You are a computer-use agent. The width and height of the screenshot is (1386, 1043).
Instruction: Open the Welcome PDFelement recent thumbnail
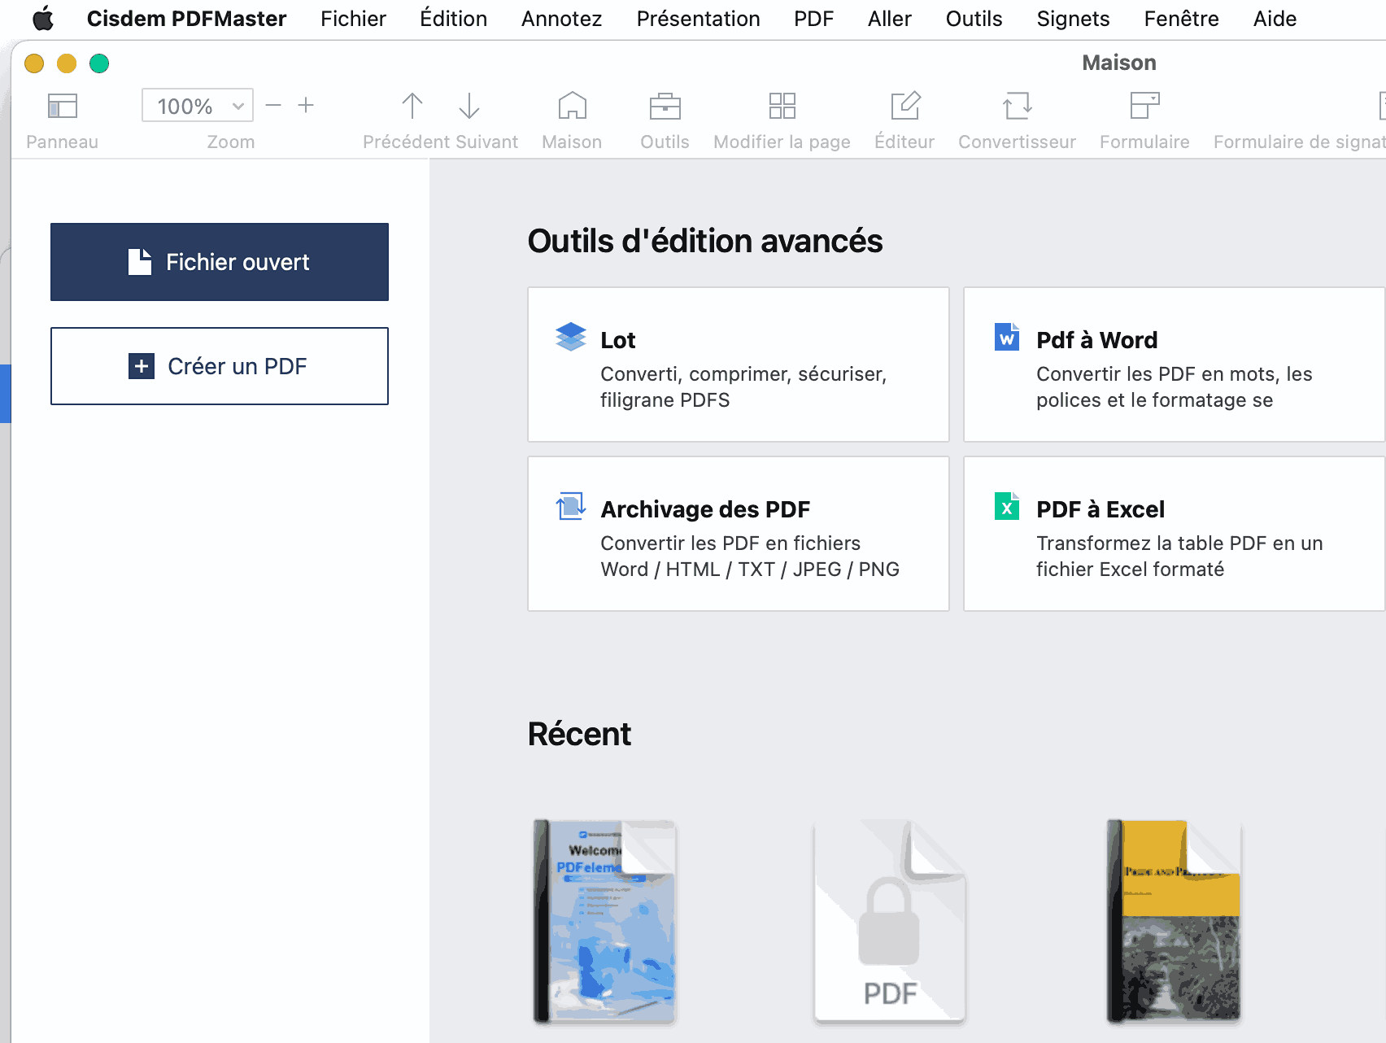click(604, 921)
